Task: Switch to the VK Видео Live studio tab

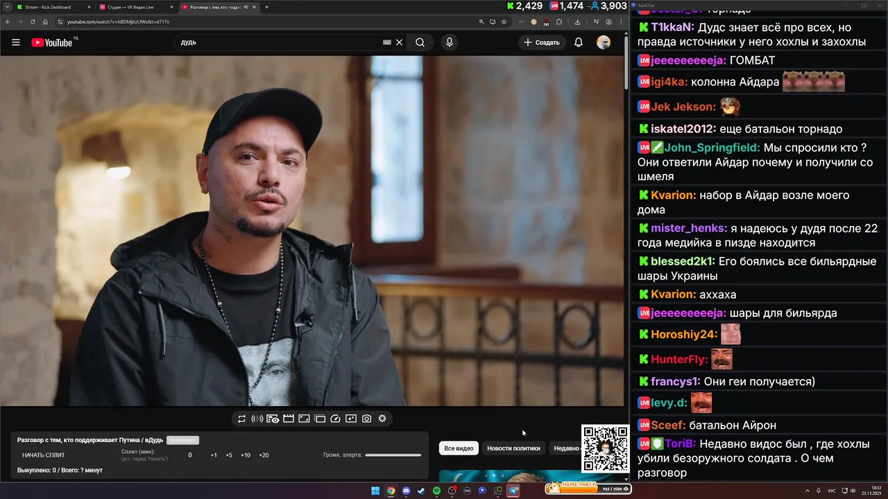Action: coord(135,7)
